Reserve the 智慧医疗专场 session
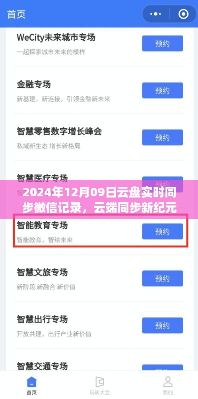Screen dimensions: 198x399 coord(163,183)
